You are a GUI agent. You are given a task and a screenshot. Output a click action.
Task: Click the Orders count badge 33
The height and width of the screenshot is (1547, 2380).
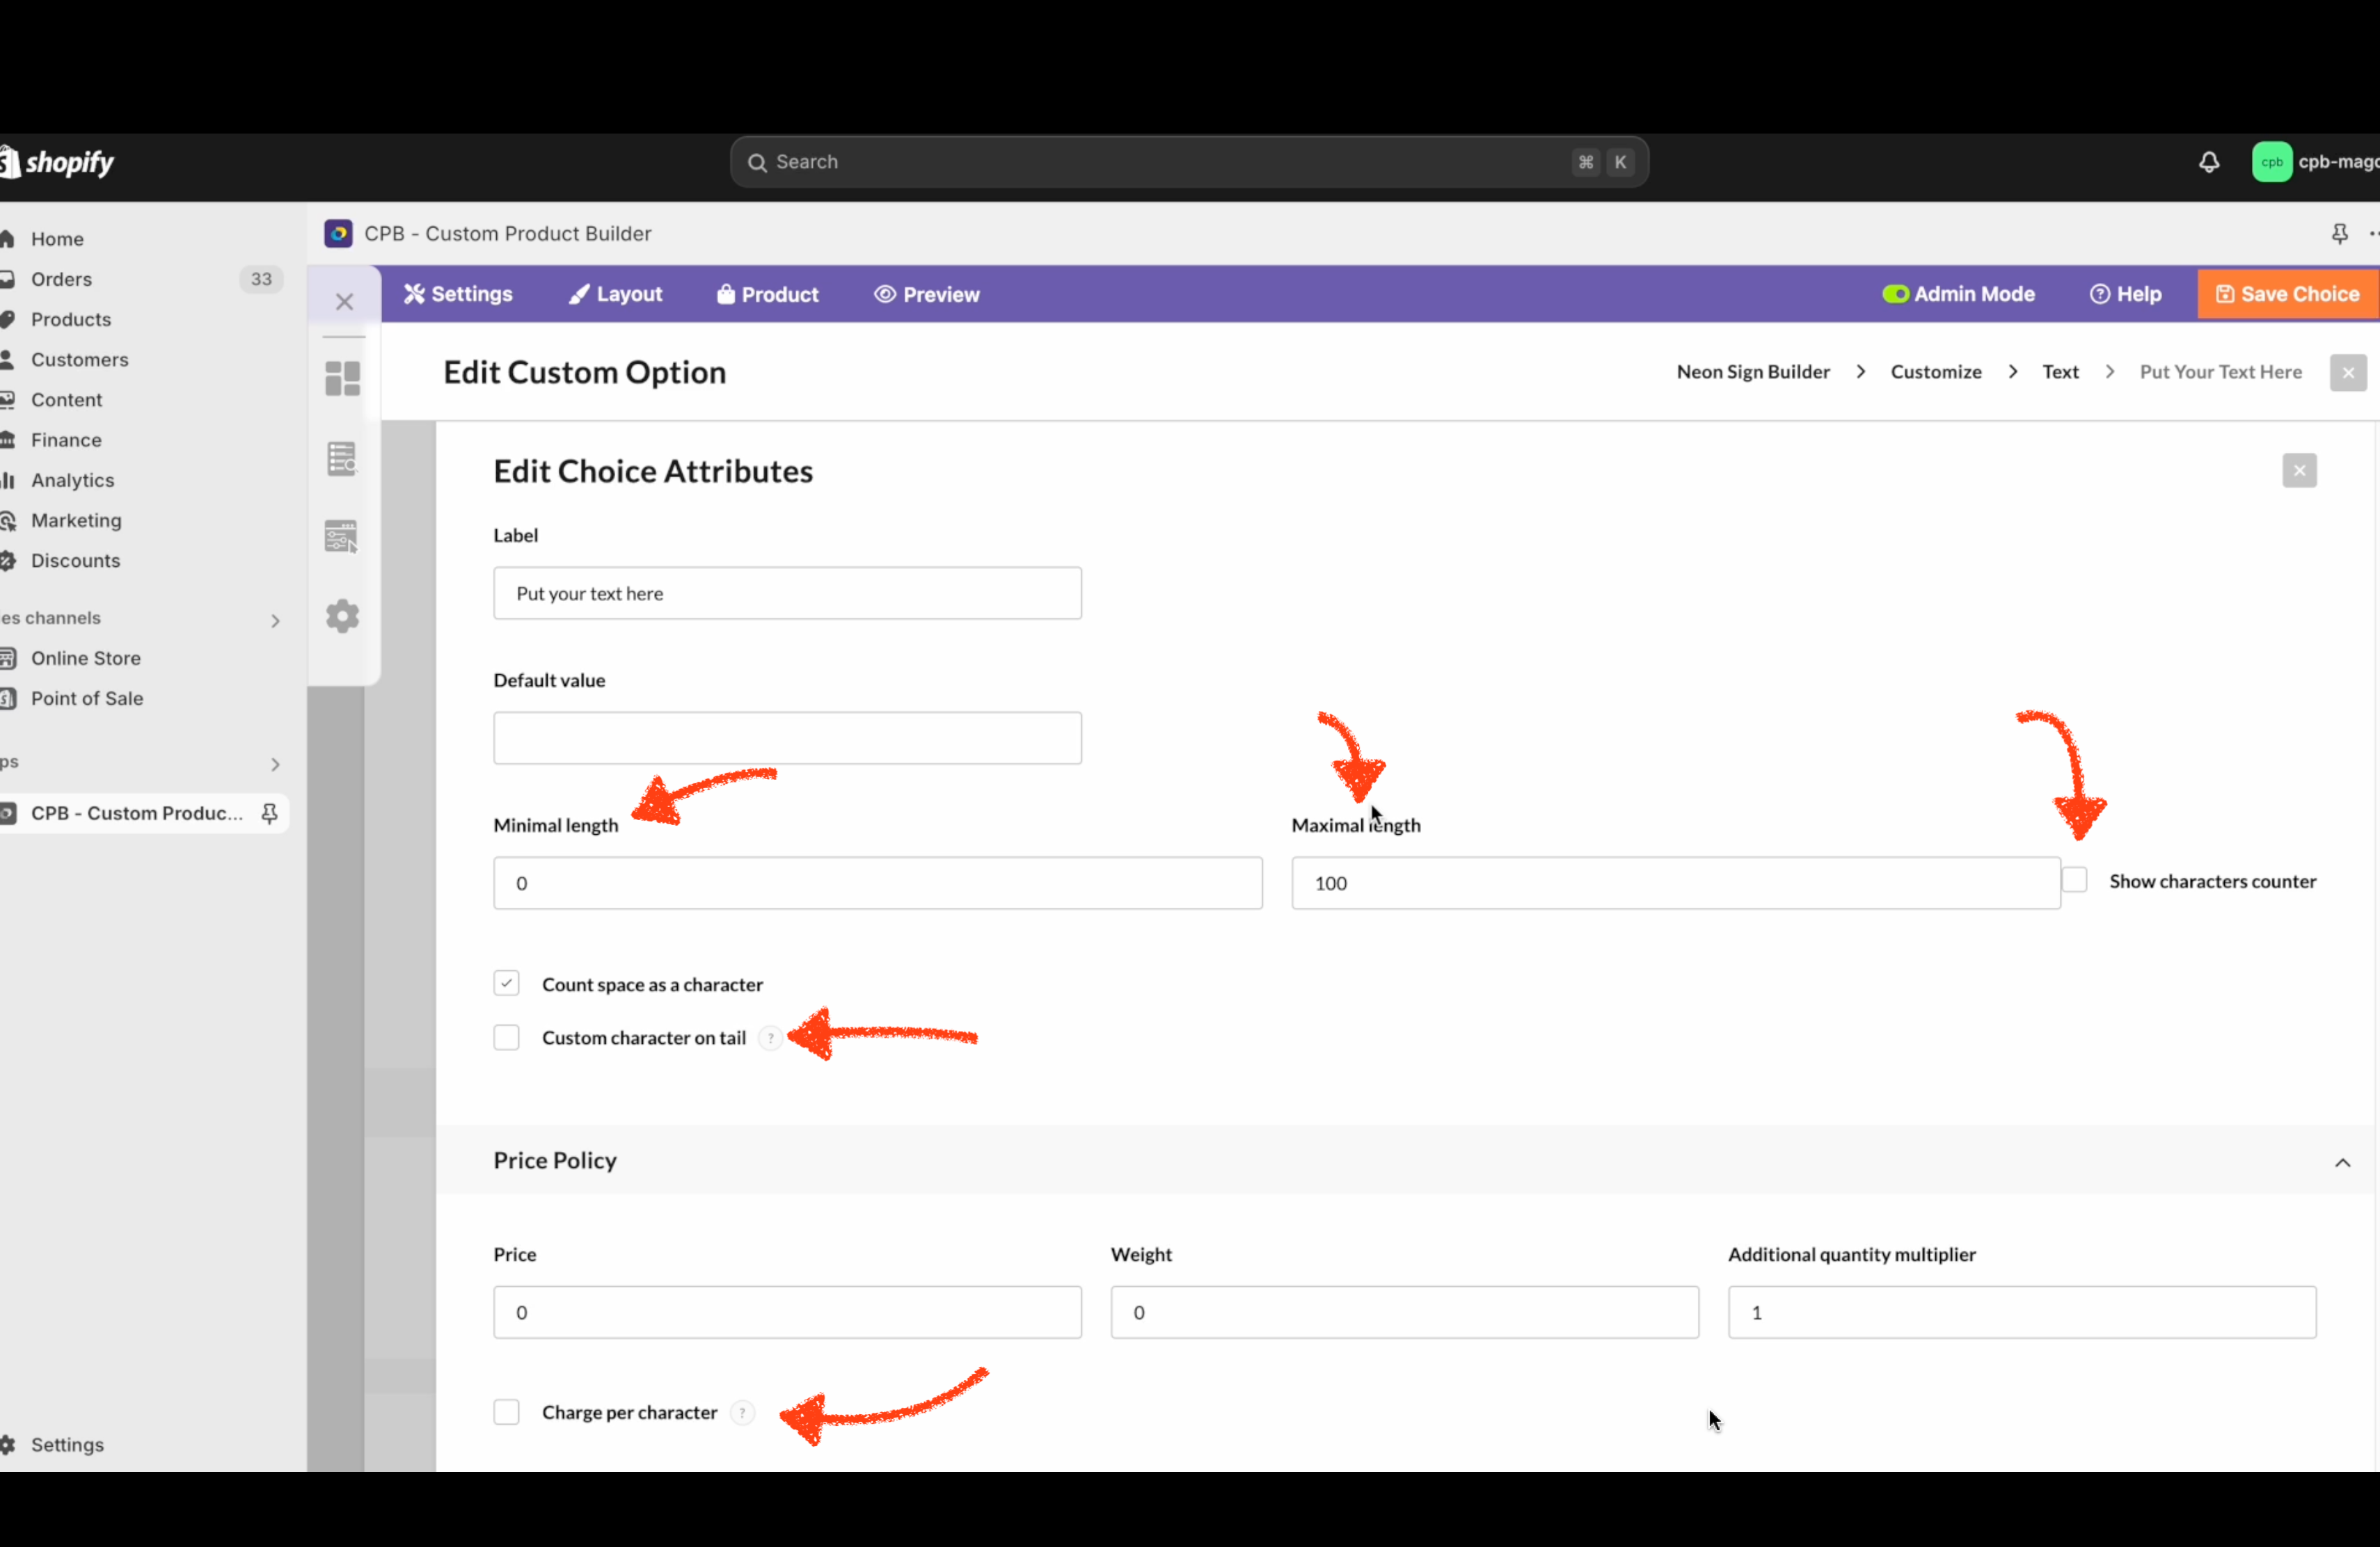coord(261,279)
